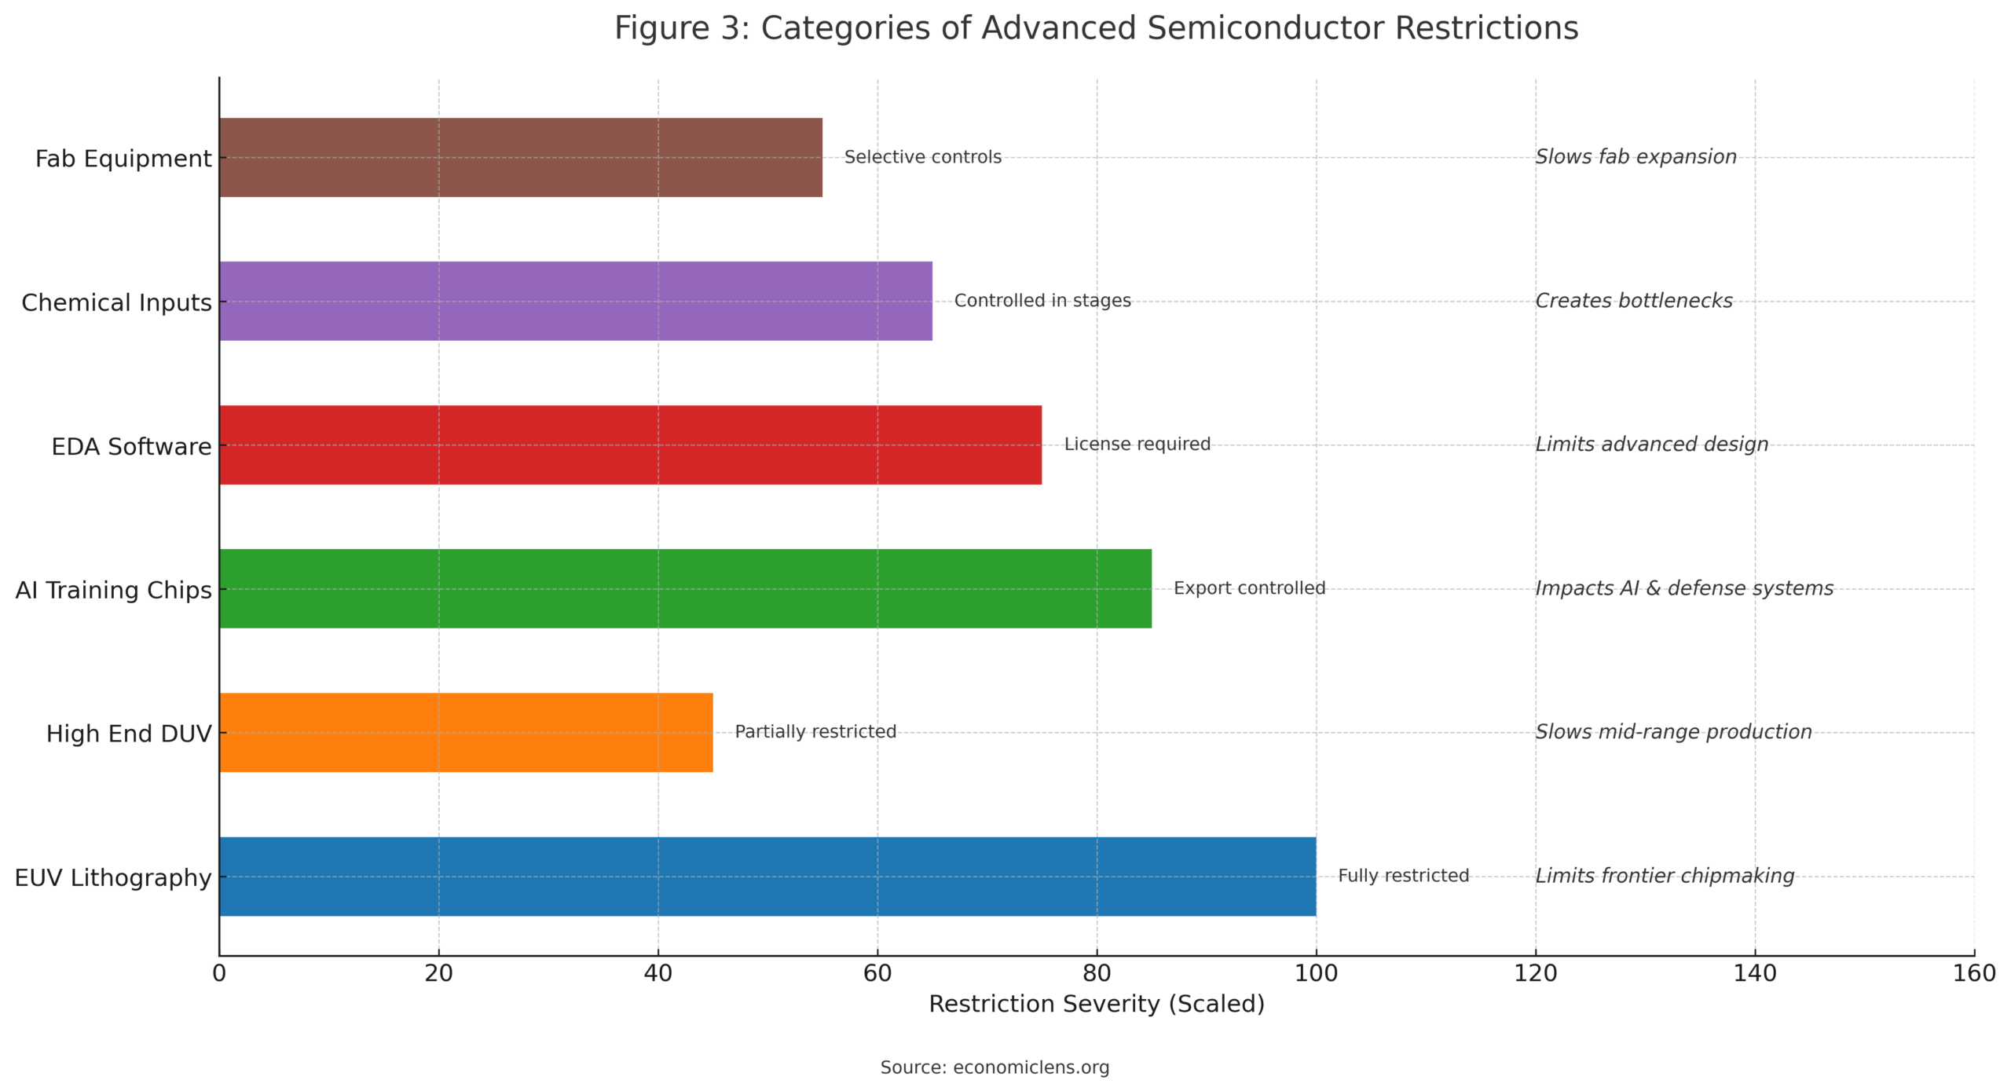This screenshot has height=1091, width=2011.
Task: Select the Limits frontier chipmaking note
Action: click(1665, 875)
